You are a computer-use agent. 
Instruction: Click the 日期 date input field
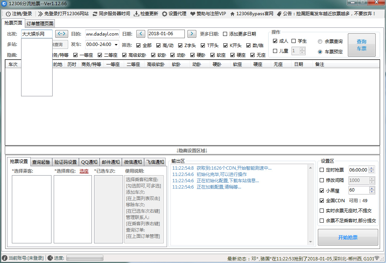click(x=166, y=34)
